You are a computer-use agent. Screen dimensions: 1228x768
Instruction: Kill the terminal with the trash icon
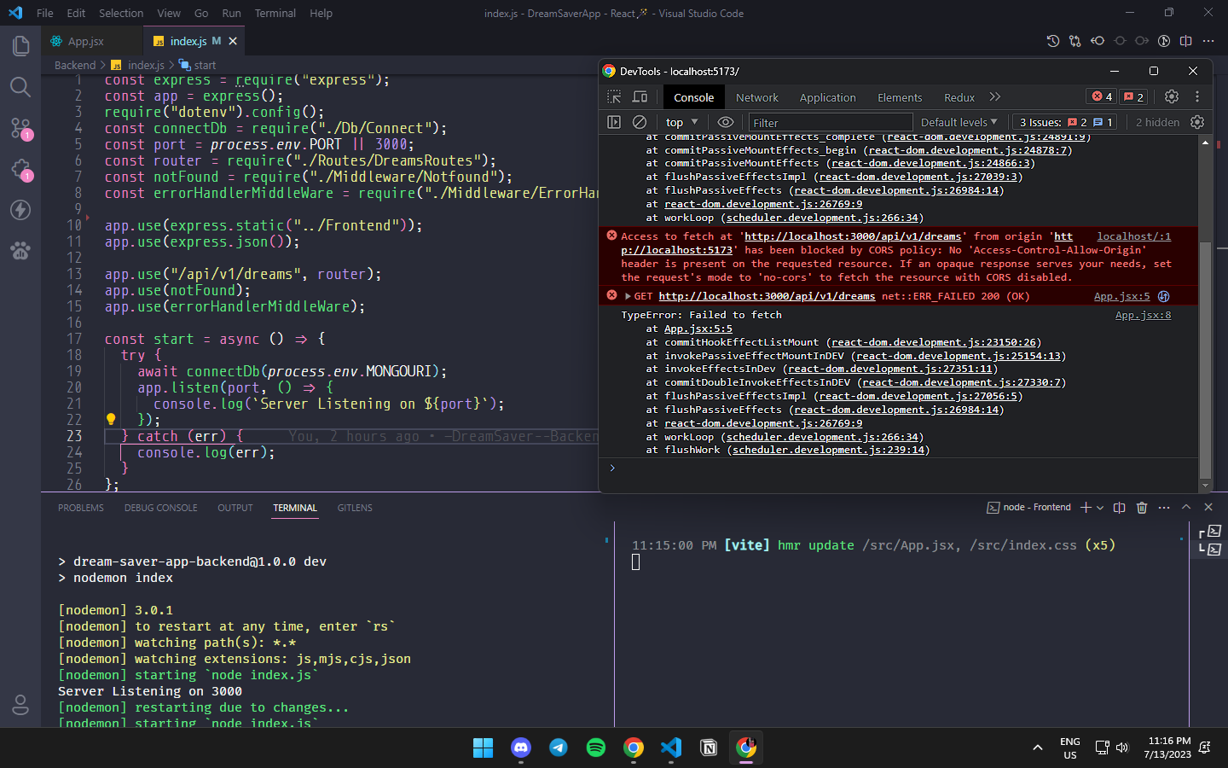1143,507
